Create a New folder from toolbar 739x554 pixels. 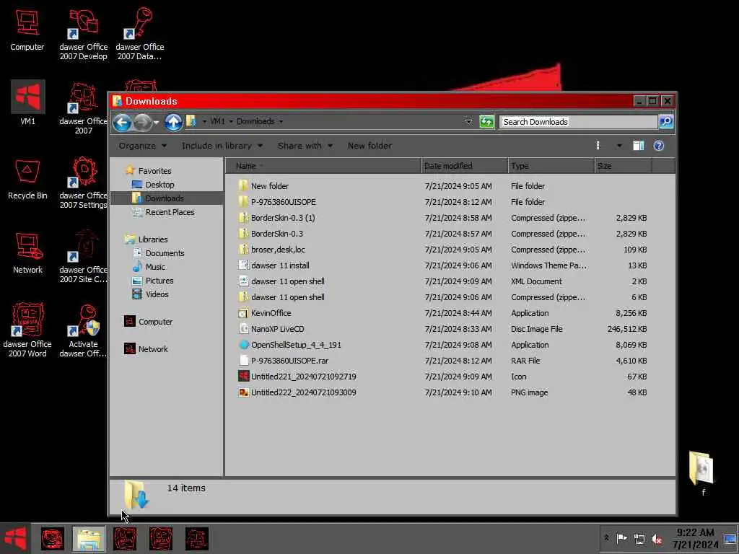369,146
